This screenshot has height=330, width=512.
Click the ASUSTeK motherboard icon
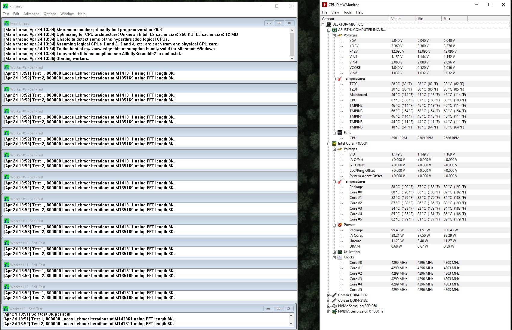pyautogui.click(x=334, y=30)
